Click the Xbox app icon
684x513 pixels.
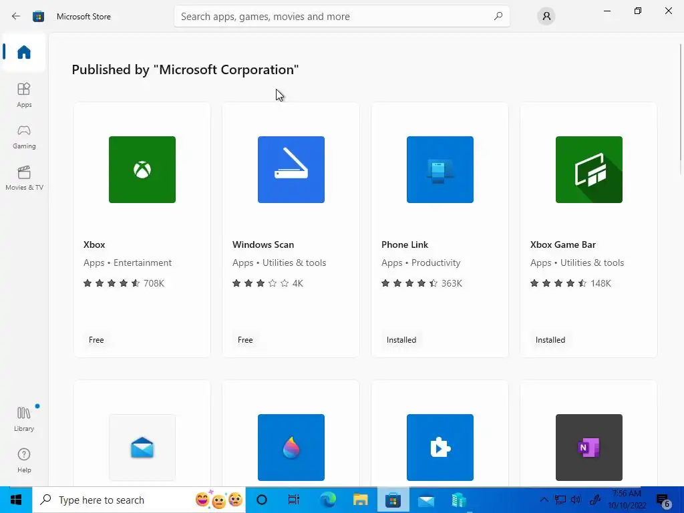pyautogui.click(x=142, y=169)
